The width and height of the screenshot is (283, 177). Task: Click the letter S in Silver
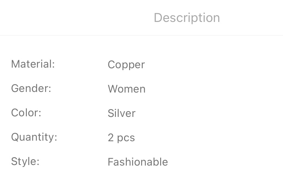(111, 113)
